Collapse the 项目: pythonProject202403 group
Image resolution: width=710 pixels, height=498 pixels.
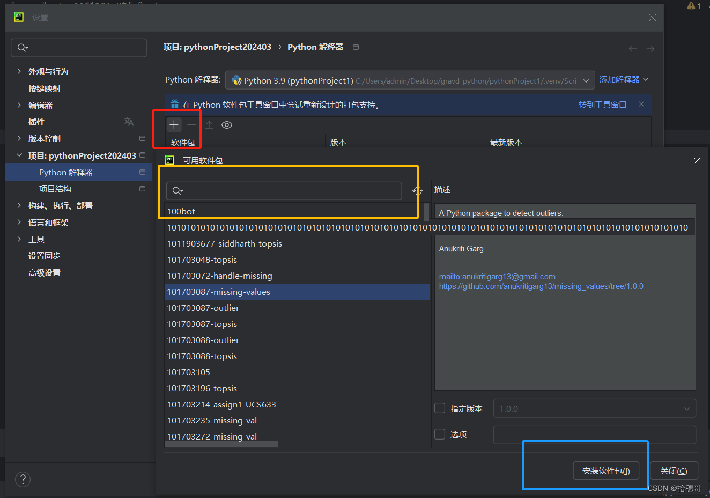tap(19, 155)
